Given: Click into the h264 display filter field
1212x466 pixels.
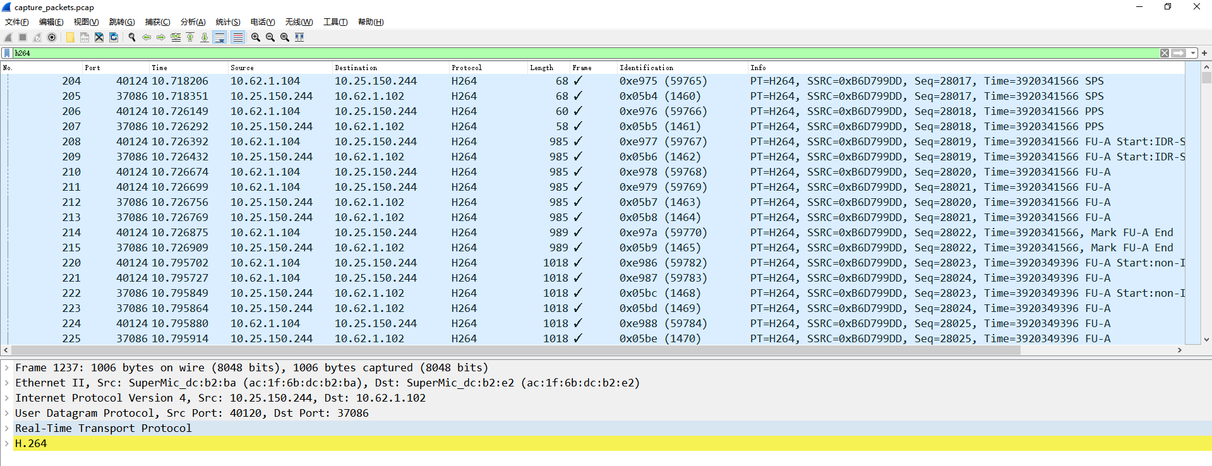Looking at the screenshot, I should pyautogui.click(x=586, y=53).
